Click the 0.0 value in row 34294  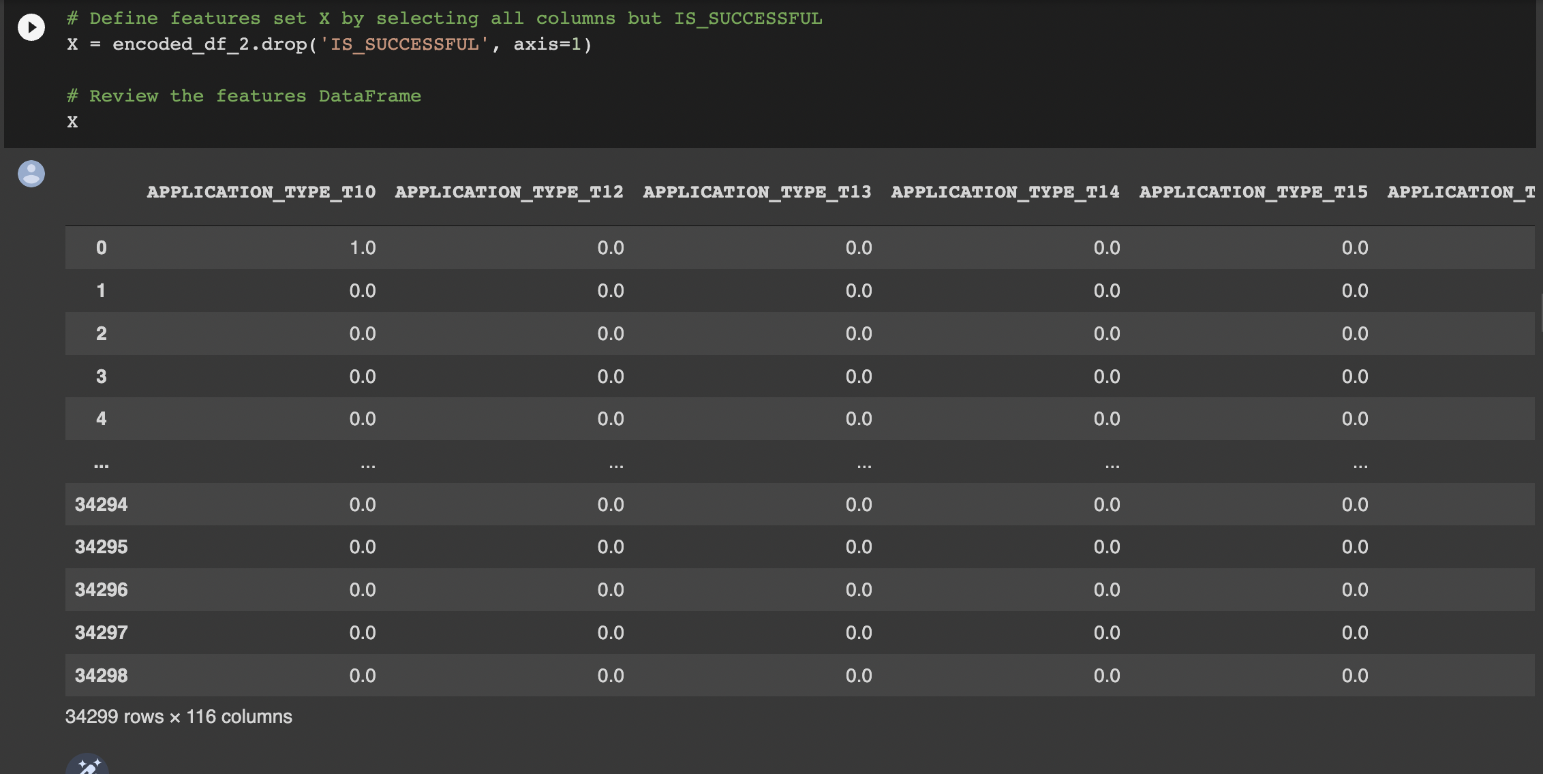pos(362,504)
